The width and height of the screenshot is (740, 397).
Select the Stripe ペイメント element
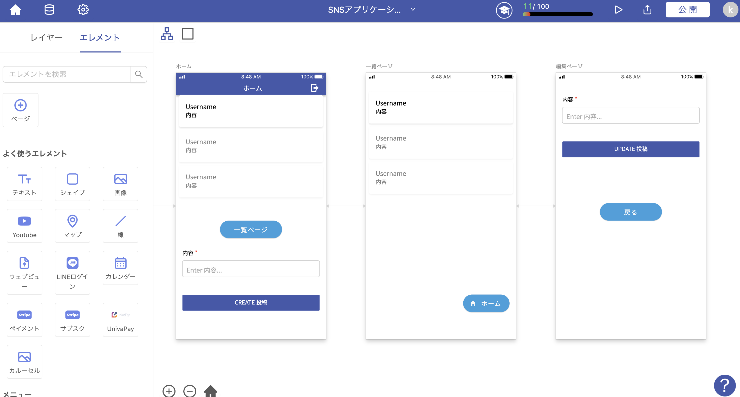pyautogui.click(x=24, y=320)
